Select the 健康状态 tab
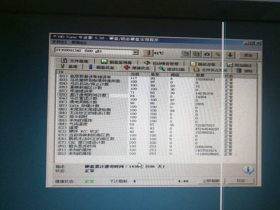This screenshot has width=280, height=210. point(137,68)
